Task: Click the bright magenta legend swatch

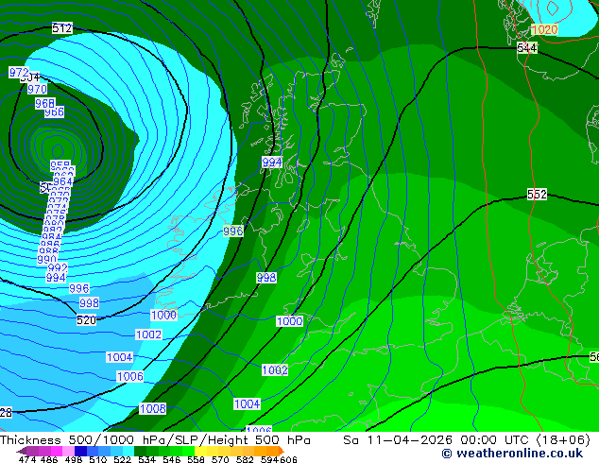Action: coord(57,451)
